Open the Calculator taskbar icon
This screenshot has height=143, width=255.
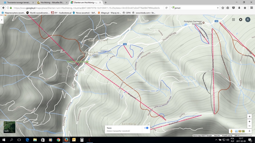tap(82, 140)
